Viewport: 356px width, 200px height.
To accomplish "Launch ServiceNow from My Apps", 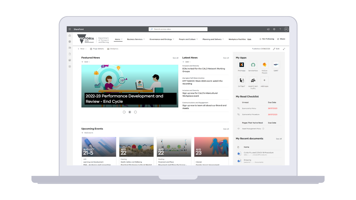I will click(253, 64).
